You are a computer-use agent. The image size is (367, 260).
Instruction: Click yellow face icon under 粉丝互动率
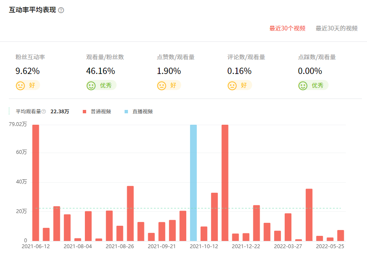pyautogui.click(x=20, y=85)
